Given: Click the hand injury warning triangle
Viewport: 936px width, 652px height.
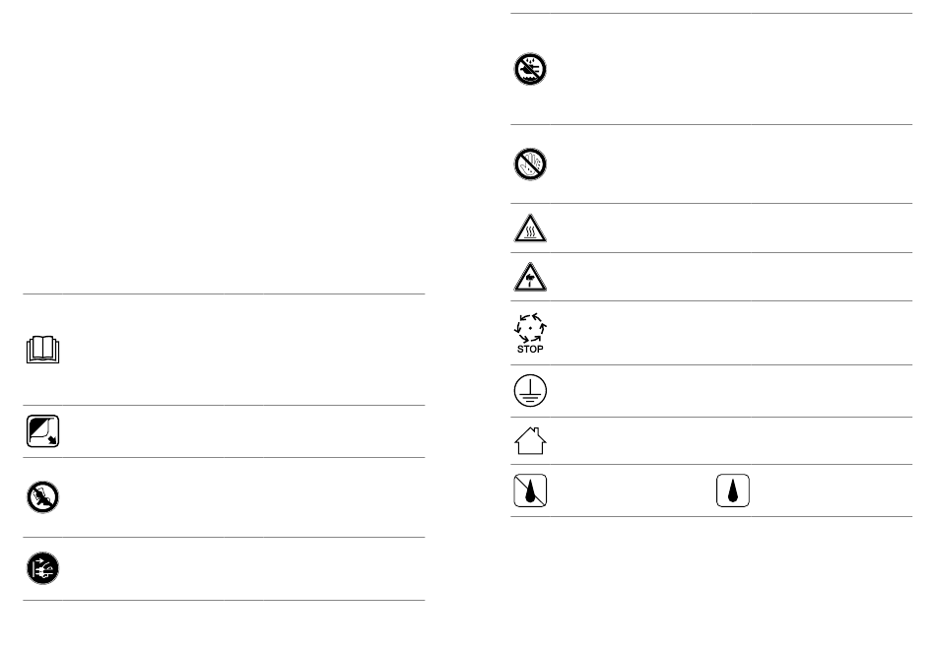Looking at the screenshot, I should click(x=531, y=279).
